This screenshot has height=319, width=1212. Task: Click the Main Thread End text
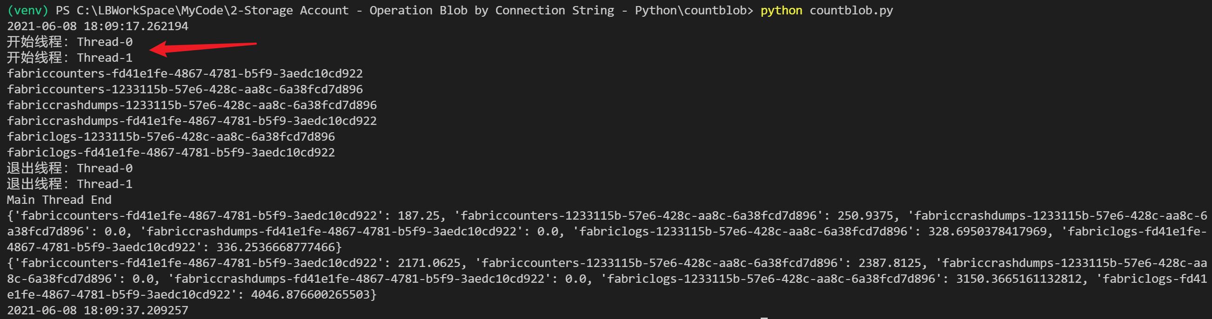coord(59,200)
